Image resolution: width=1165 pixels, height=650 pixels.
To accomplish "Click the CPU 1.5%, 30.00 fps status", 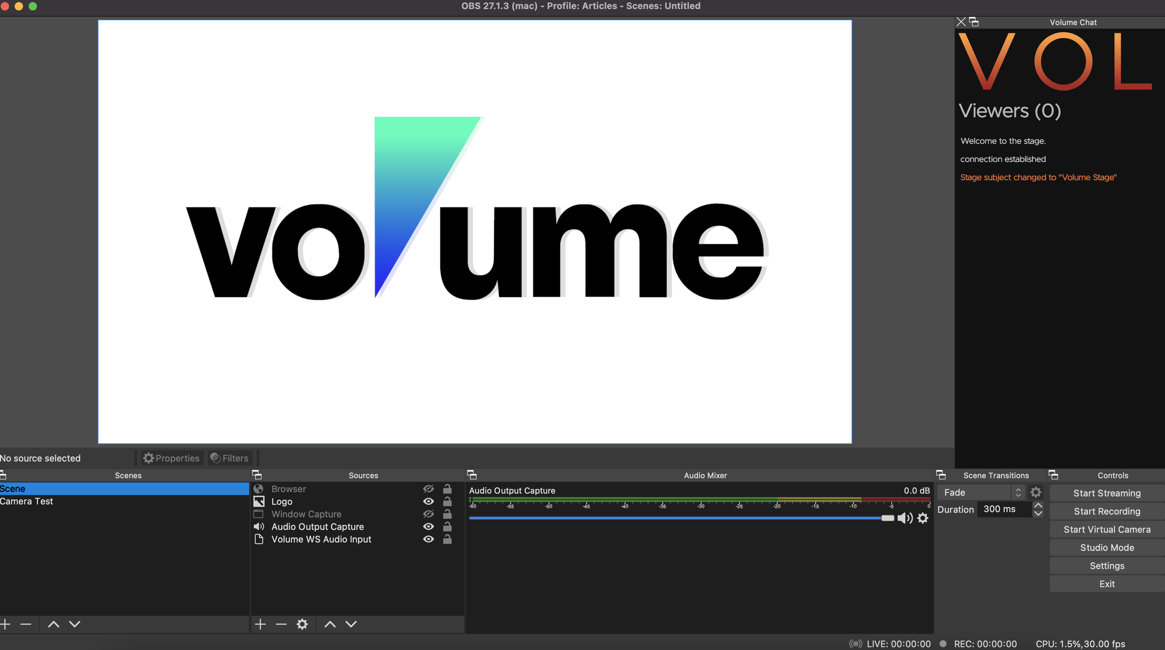I will click(x=1080, y=643).
